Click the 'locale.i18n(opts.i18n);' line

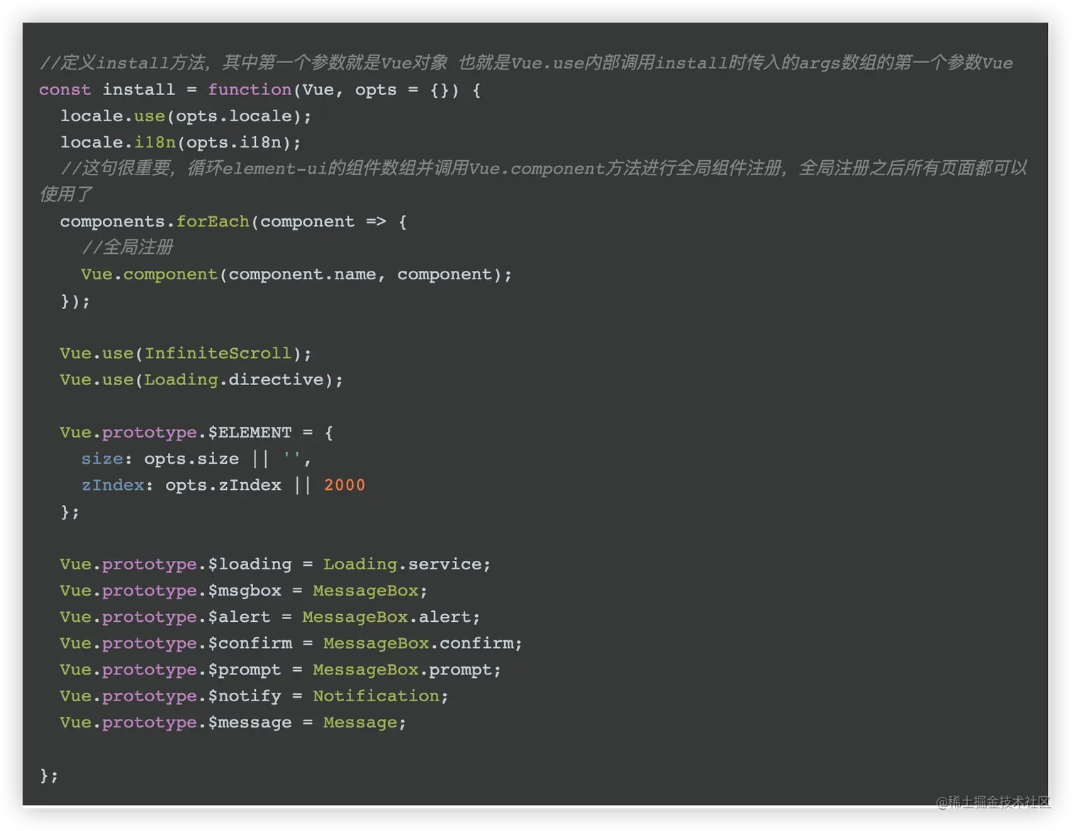click(x=181, y=143)
